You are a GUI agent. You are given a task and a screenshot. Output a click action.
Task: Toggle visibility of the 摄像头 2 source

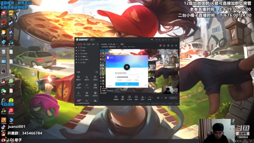click(x=76, y=57)
